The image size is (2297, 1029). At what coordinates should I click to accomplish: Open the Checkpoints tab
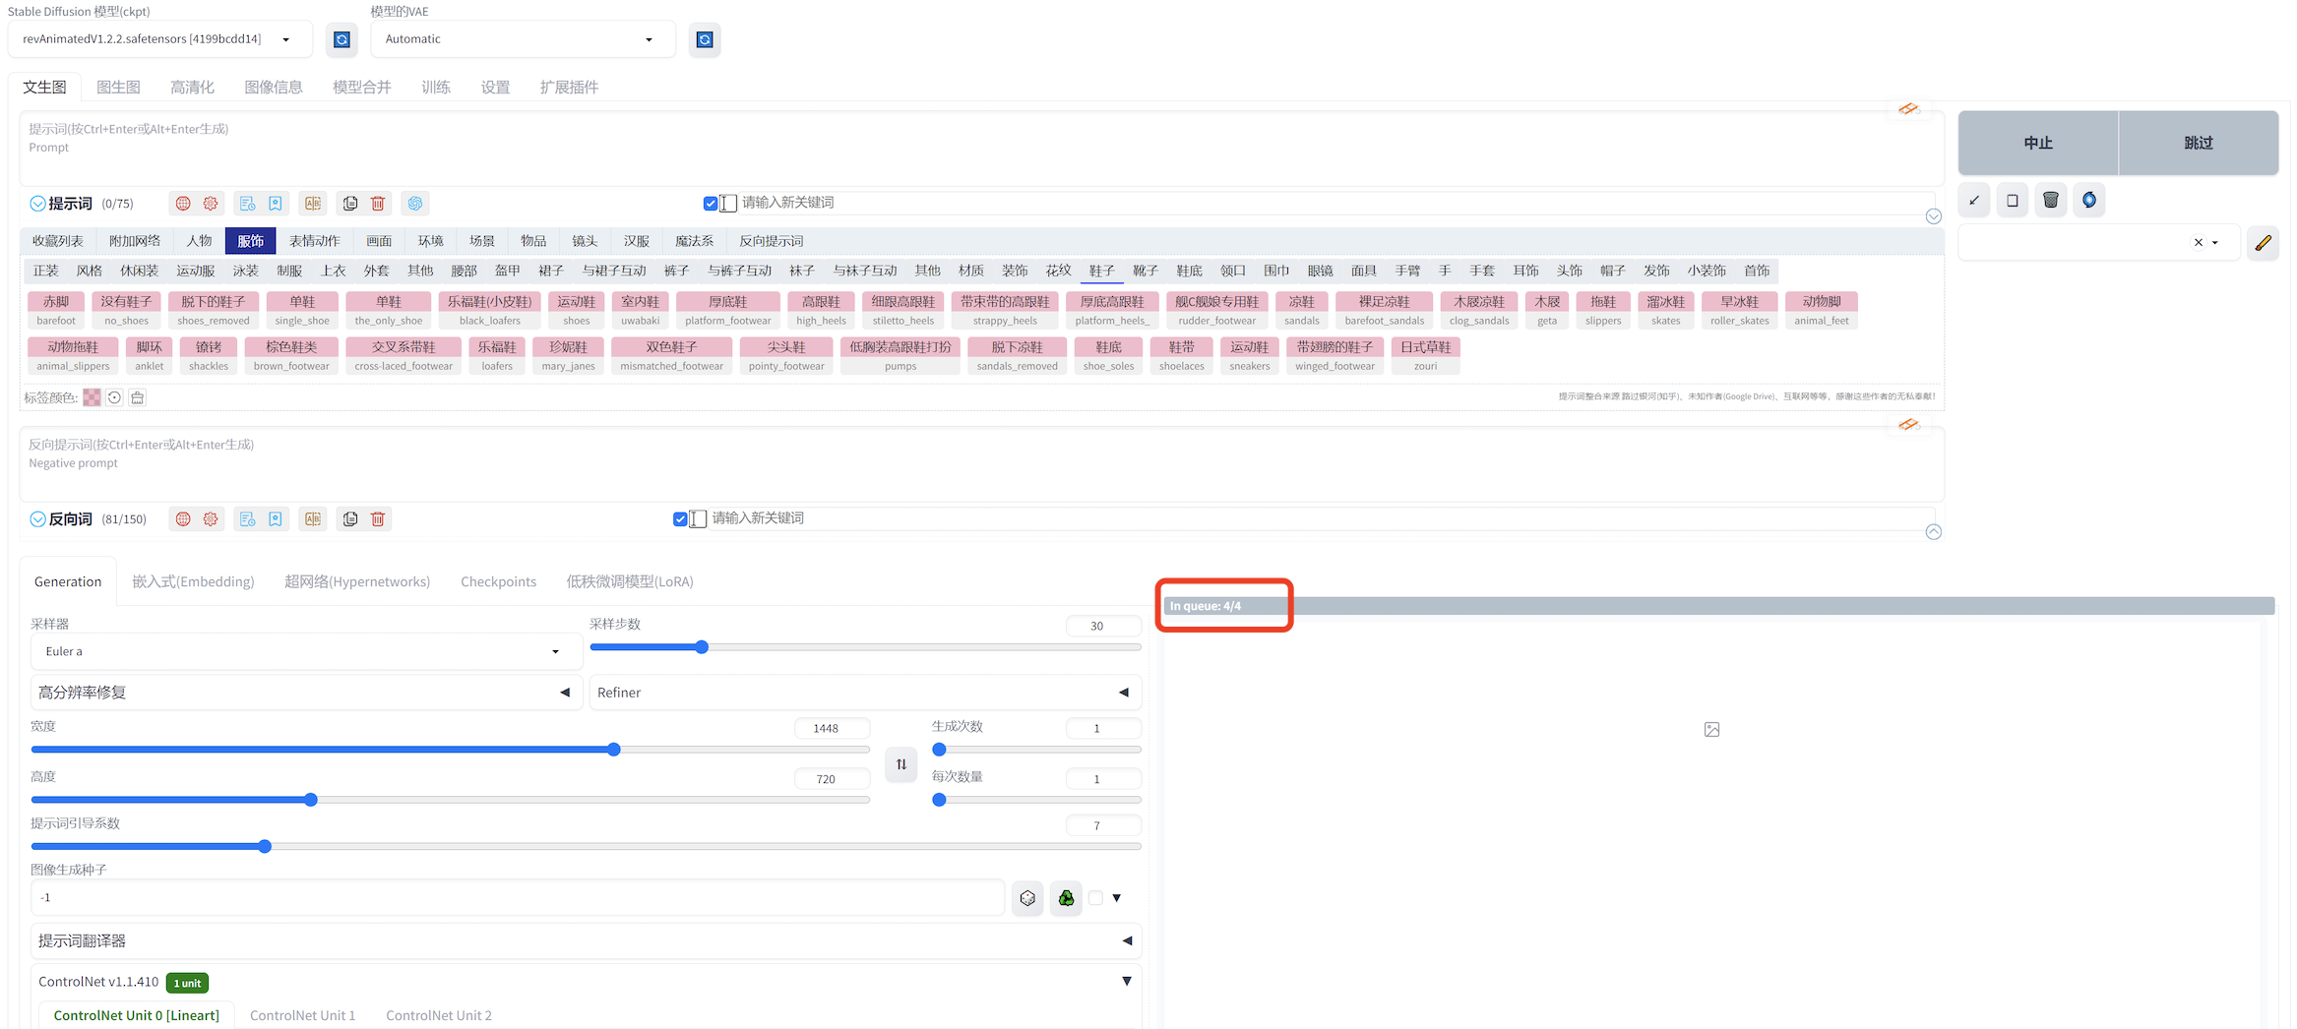[498, 581]
